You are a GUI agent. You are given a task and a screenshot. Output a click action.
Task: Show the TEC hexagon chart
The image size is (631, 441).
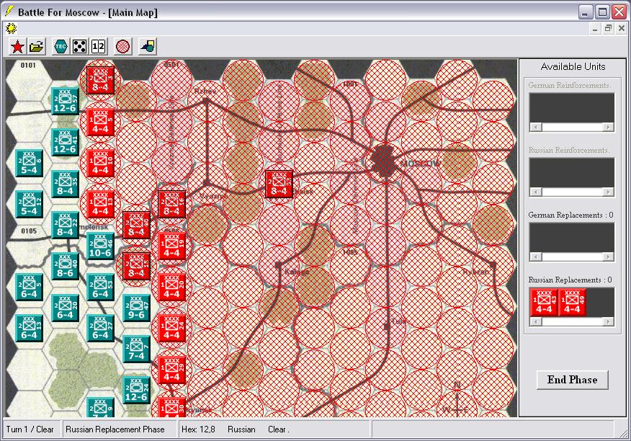coord(61,47)
